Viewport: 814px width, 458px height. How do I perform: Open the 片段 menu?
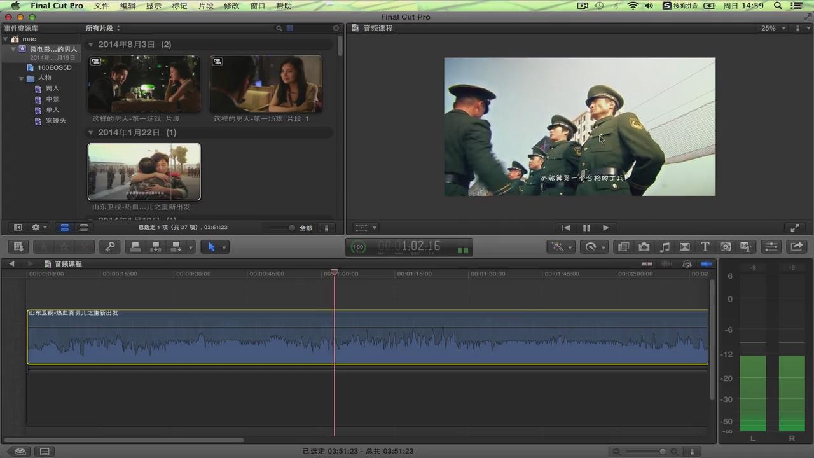tap(206, 6)
